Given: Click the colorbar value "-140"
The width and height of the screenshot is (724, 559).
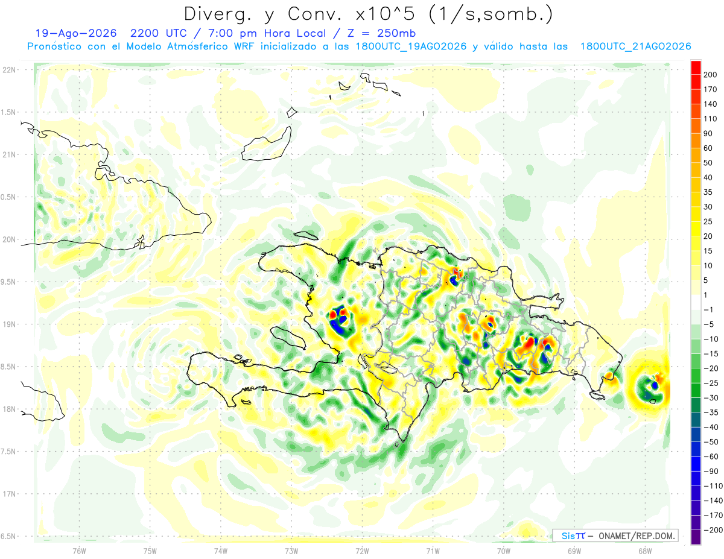Looking at the screenshot, I should click(x=712, y=501).
